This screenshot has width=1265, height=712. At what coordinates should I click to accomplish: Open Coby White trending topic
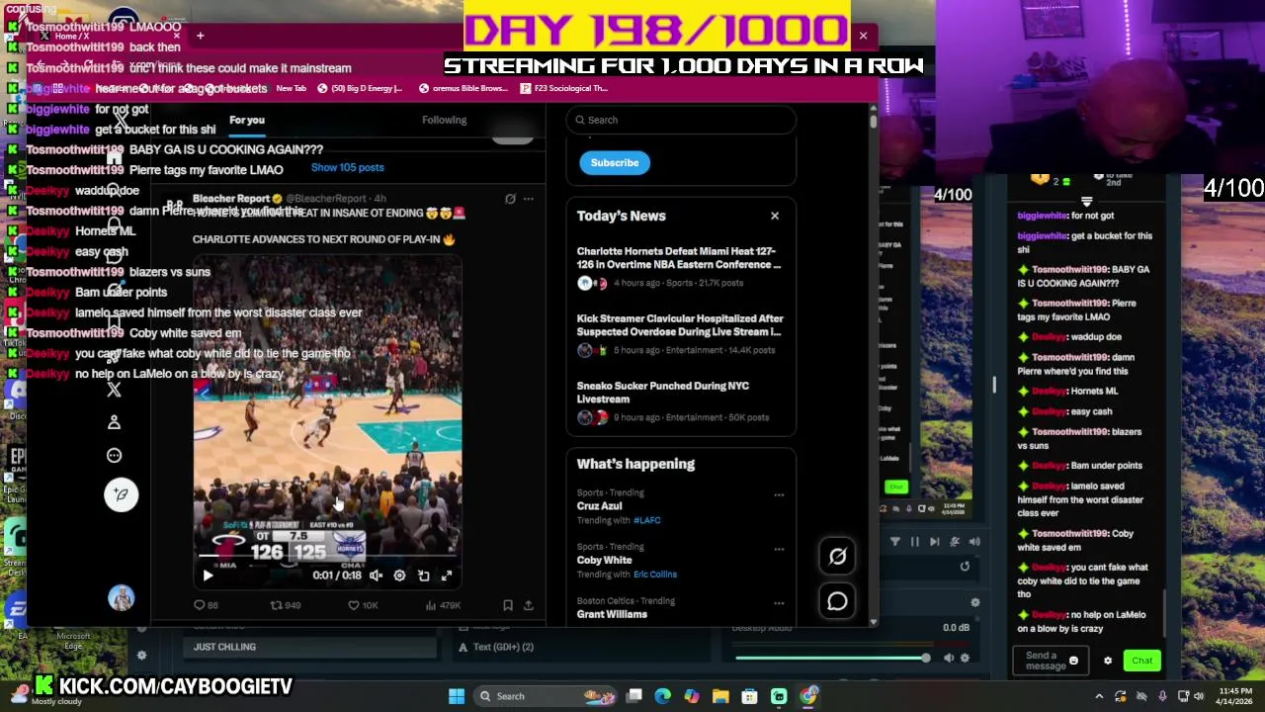(x=604, y=560)
